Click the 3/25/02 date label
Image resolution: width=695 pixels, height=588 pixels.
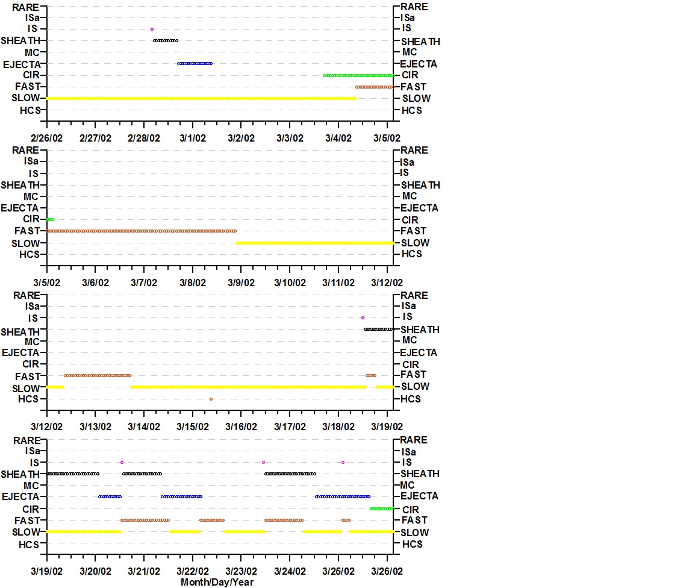338,572
